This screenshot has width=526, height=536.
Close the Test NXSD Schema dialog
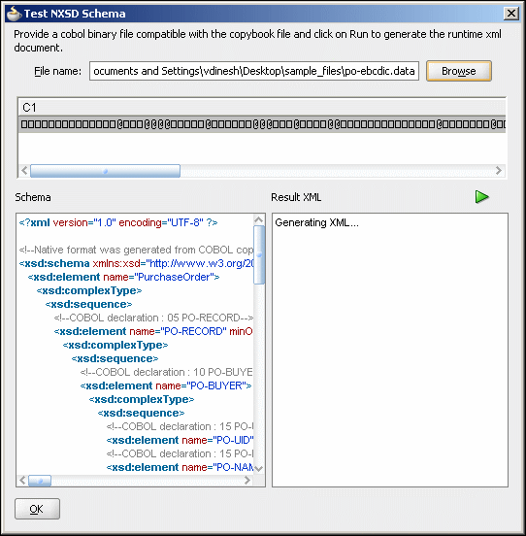click(511, 14)
